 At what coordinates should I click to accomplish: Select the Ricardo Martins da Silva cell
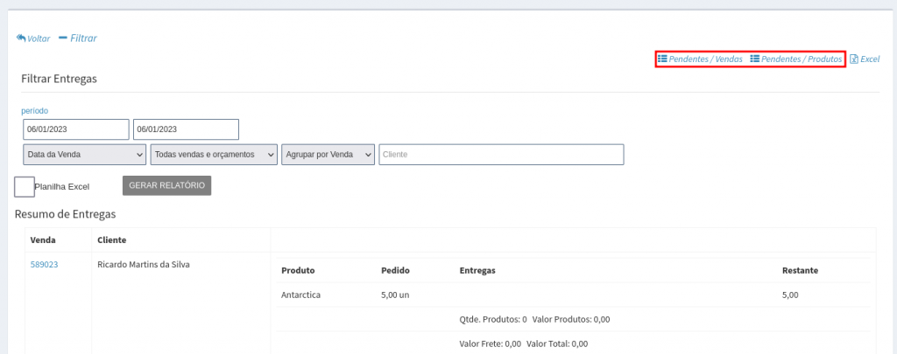click(x=143, y=264)
